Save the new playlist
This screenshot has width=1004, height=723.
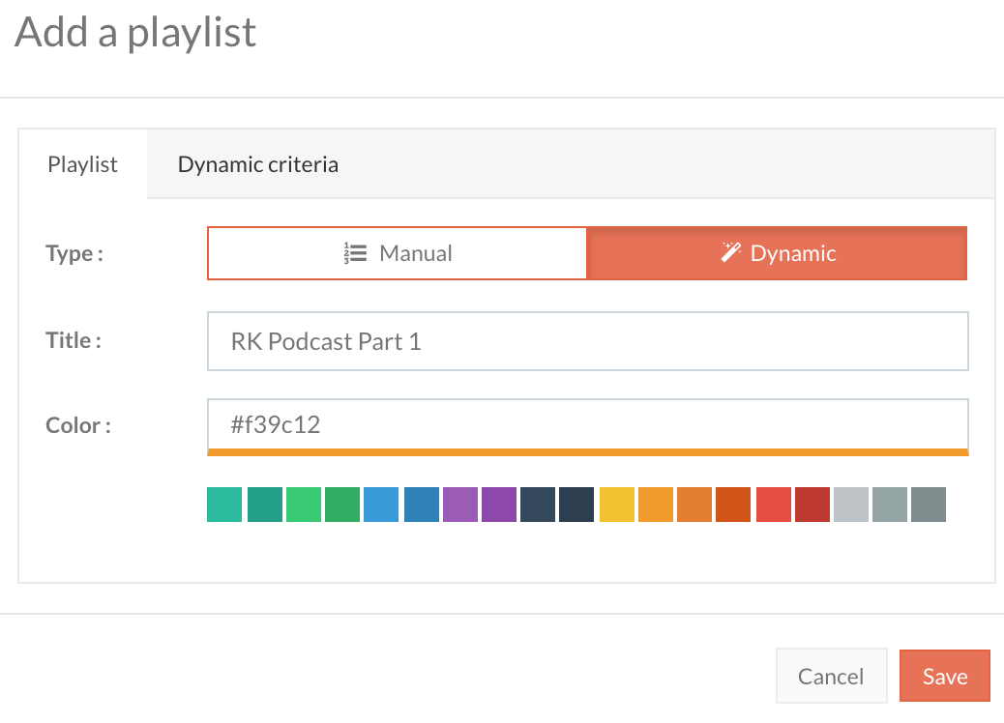click(x=944, y=676)
